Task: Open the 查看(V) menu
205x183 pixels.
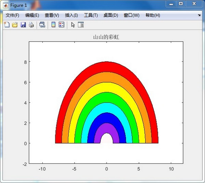Action: point(52,15)
